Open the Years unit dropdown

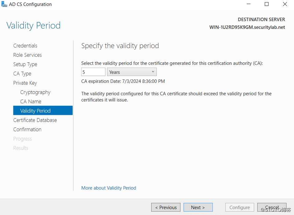click(x=132, y=72)
